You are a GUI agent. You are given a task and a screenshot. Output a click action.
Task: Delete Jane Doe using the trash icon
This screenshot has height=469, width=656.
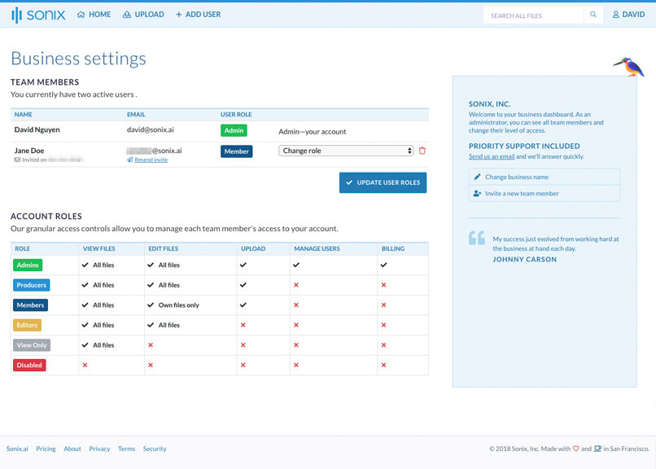(422, 151)
